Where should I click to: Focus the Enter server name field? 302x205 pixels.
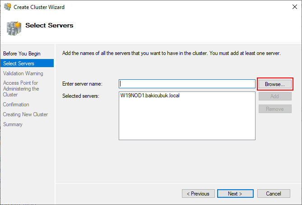click(187, 84)
